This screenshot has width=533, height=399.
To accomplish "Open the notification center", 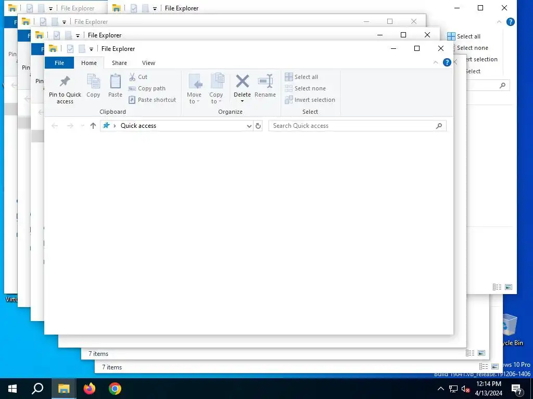I will point(517,389).
